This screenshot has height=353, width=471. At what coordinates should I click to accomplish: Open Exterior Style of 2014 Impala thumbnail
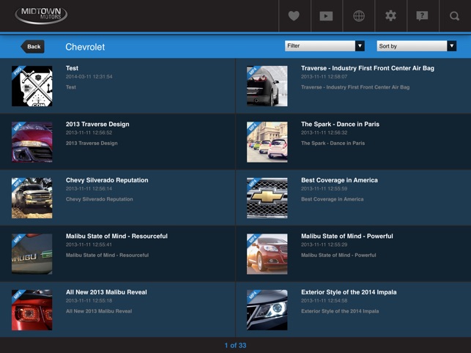(267, 310)
